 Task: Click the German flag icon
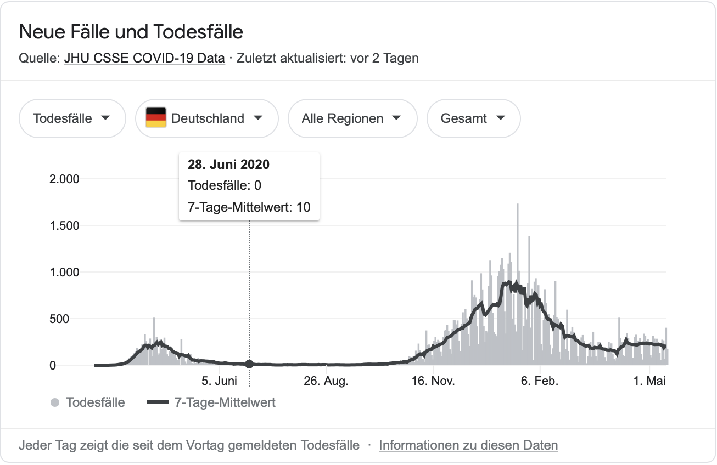pyautogui.click(x=156, y=118)
